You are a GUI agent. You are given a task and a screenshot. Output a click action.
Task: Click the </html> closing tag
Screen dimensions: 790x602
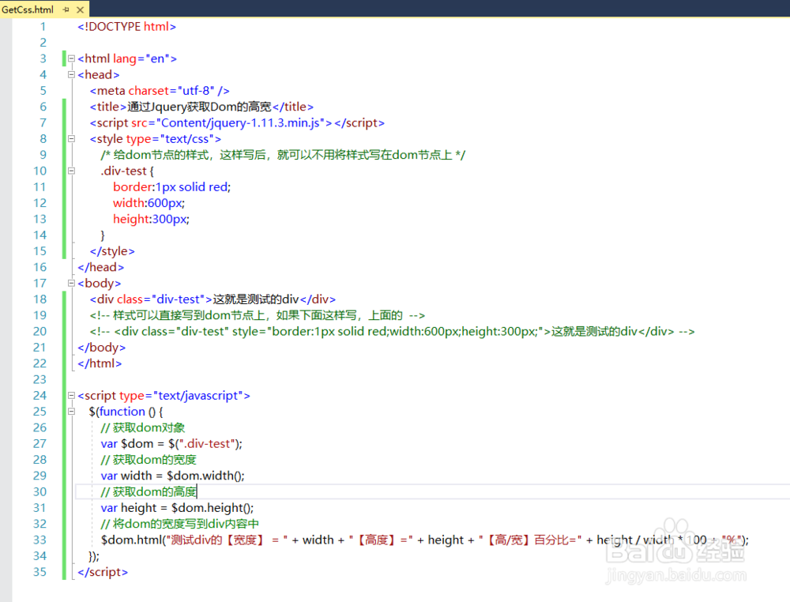100,363
